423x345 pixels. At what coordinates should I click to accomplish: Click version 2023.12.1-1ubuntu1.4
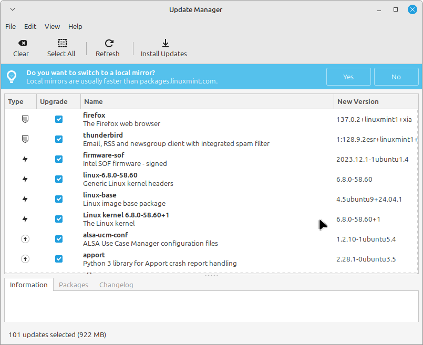pos(372,159)
